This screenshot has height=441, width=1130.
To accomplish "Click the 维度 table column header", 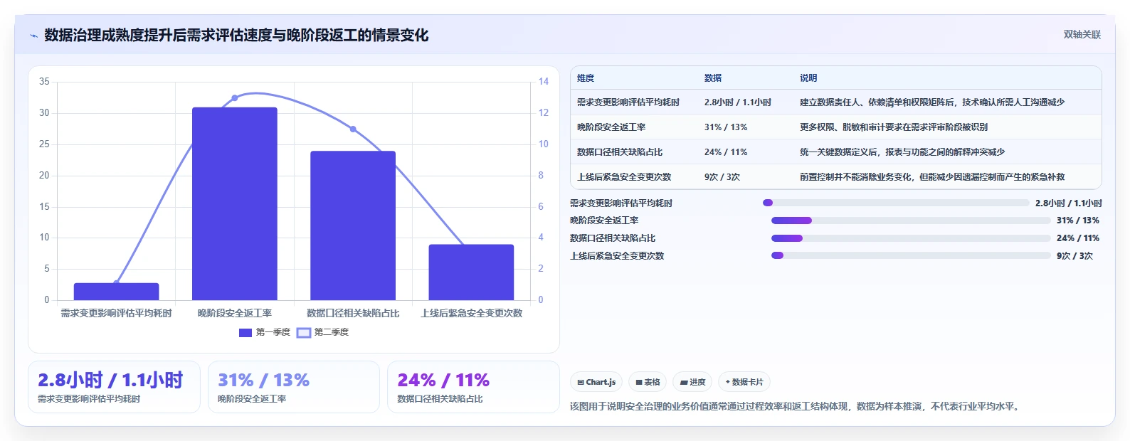I will 586,78.
